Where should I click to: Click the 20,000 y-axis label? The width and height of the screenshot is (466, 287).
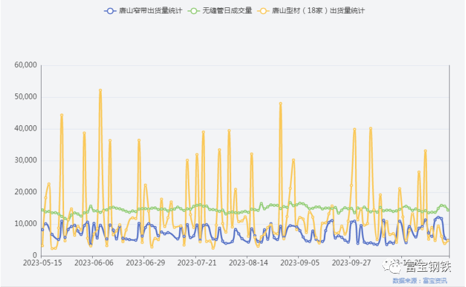click(x=26, y=192)
